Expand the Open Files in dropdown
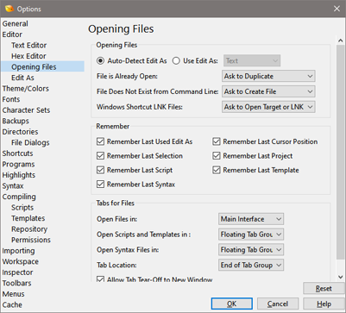 click(x=251, y=219)
